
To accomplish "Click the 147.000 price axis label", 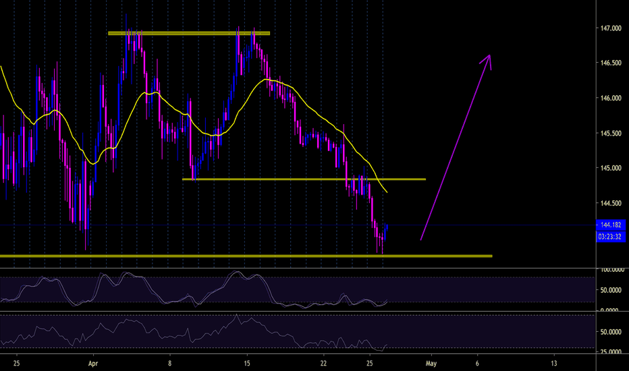I will tap(611, 28).
